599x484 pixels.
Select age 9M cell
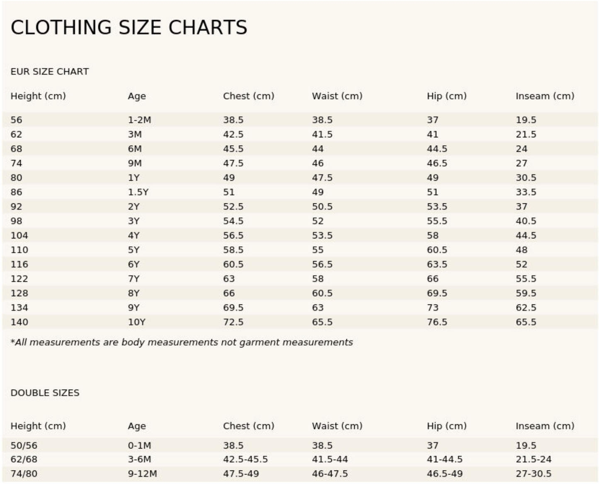[135, 163]
